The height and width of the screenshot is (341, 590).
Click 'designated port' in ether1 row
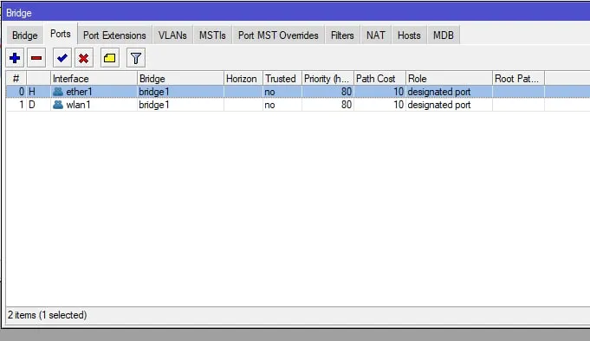[x=439, y=92]
